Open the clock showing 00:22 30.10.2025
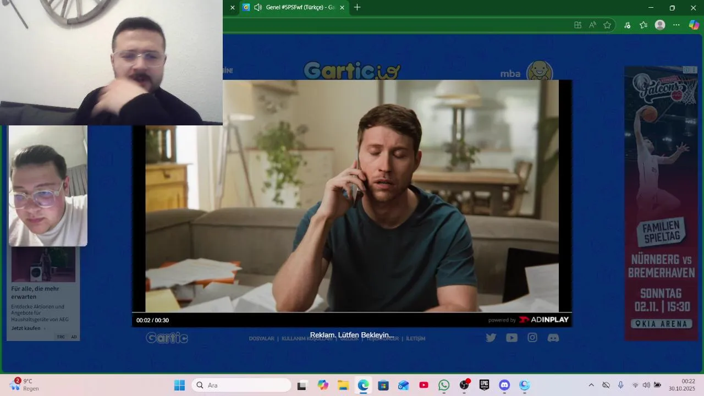Image resolution: width=704 pixels, height=396 pixels. pyautogui.click(x=682, y=384)
